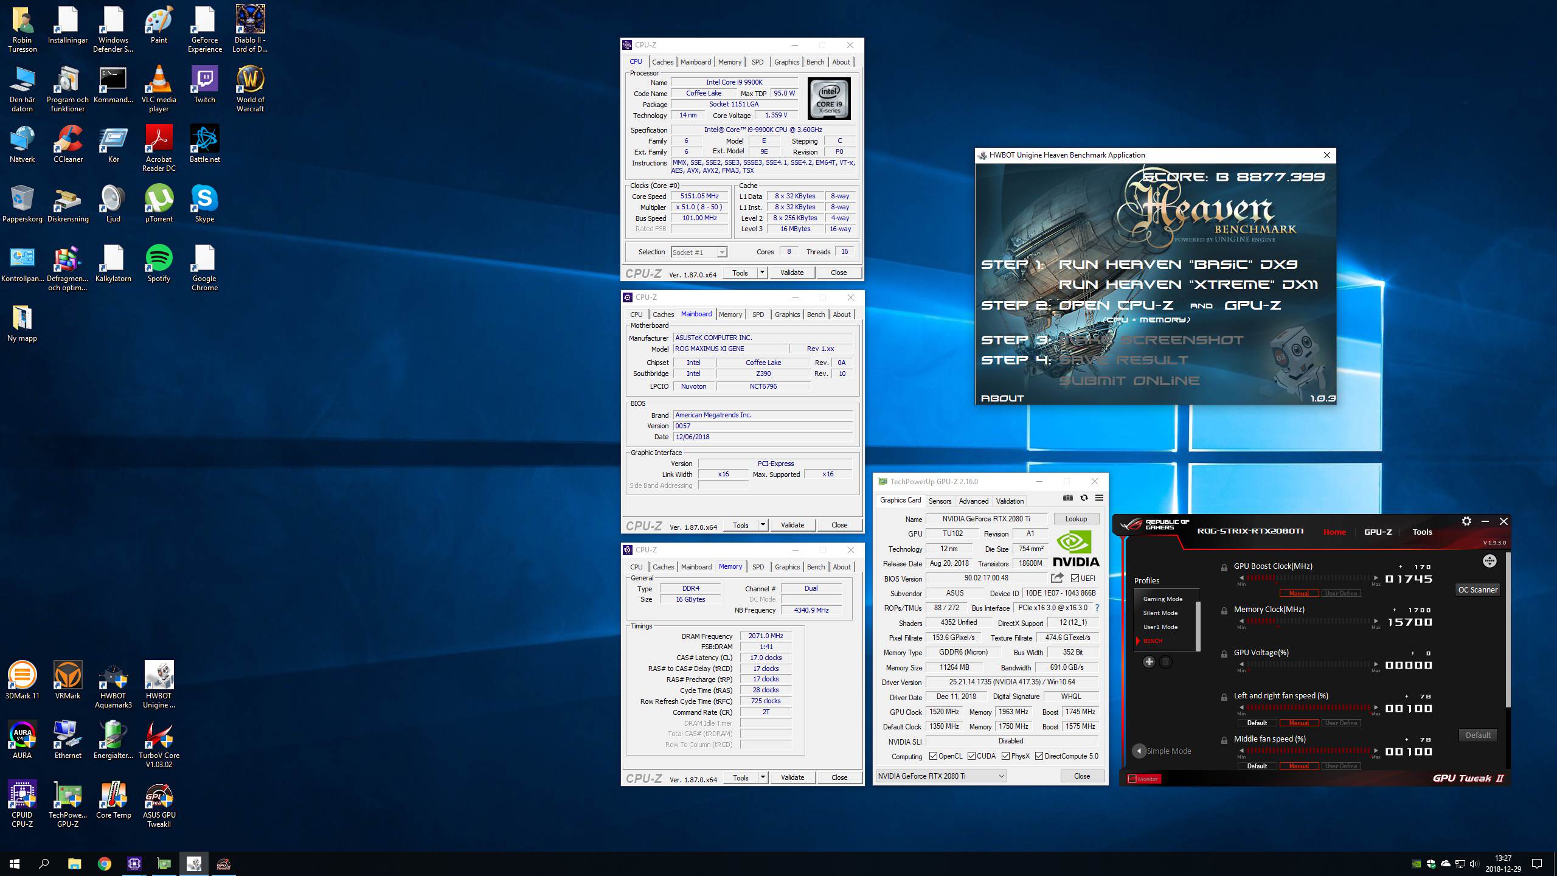Toggle the PhysX checkbox

1005,756
